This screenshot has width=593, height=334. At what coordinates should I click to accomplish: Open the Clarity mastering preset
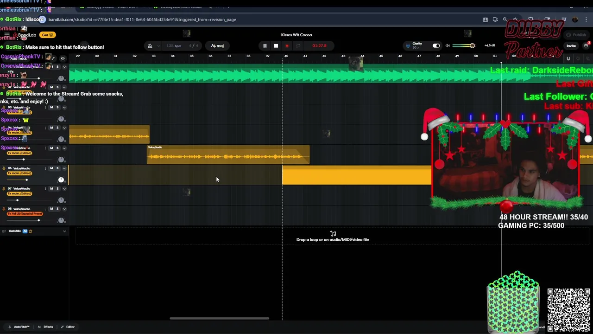[417, 45]
